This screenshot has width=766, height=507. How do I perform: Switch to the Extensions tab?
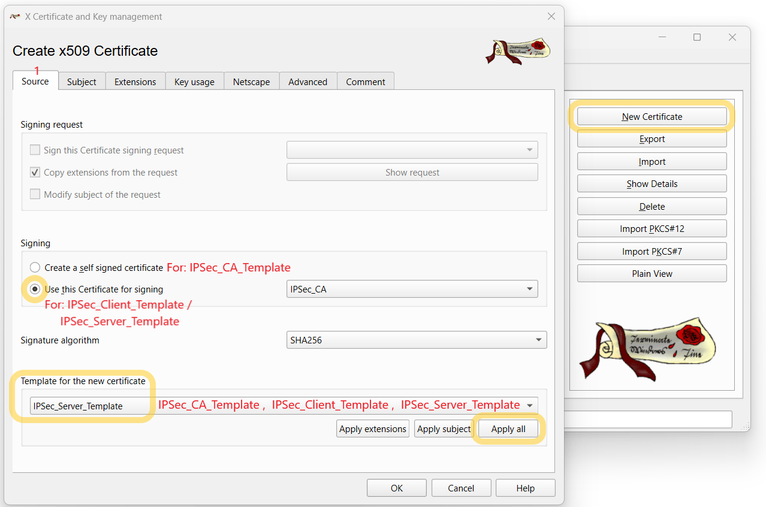pyautogui.click(x=135, y=82)
